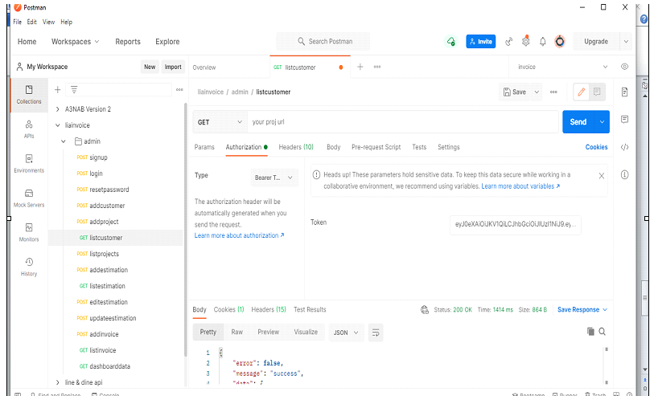Click the request URL field

403,122
